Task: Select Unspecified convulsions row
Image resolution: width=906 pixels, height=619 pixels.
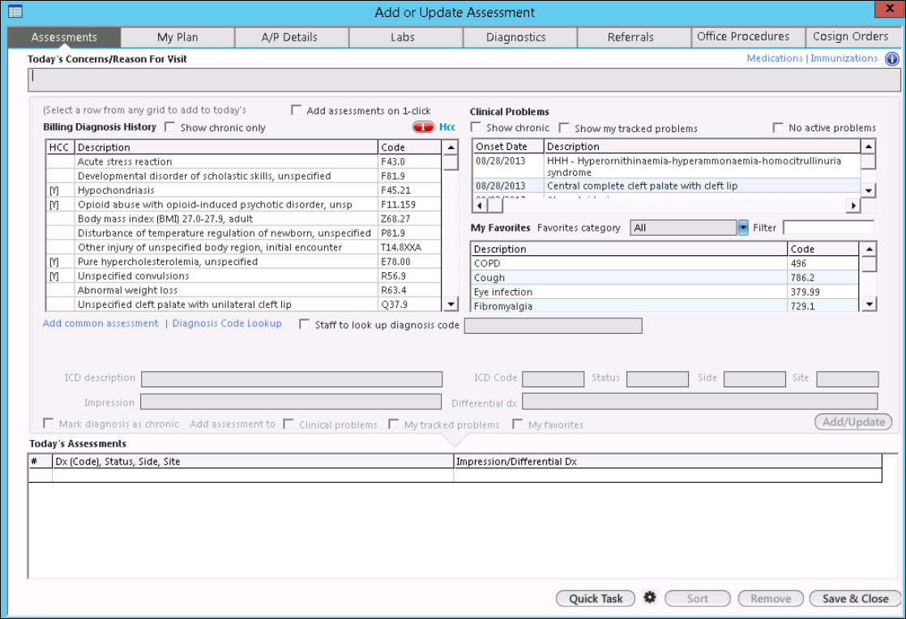Action: [x=243, y=276]
